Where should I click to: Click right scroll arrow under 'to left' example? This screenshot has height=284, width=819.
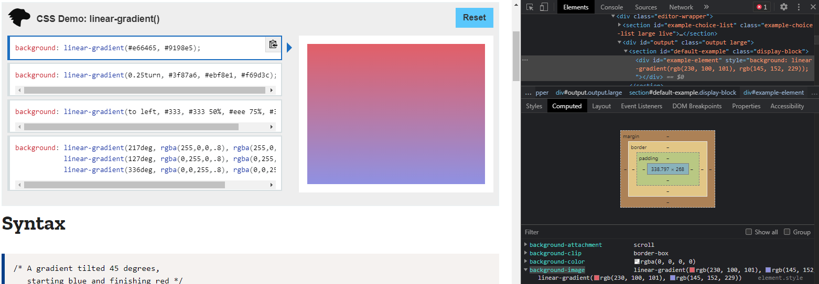272,127
